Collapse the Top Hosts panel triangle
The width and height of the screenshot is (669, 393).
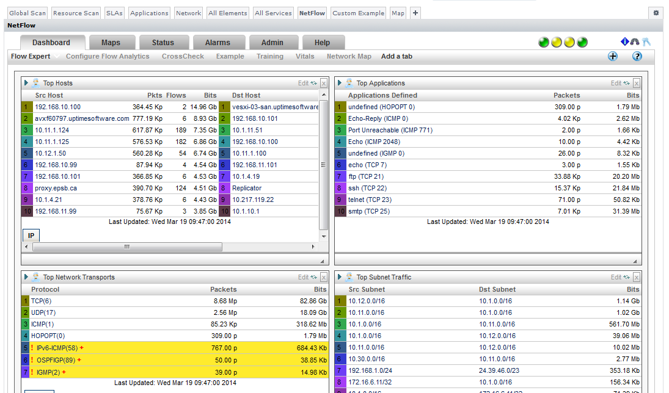point(26,83)
